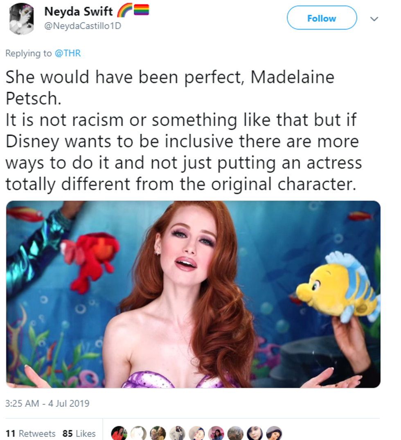Open the @THR profile link
This screenshot has width=401, height=440.
coord(68,53)
